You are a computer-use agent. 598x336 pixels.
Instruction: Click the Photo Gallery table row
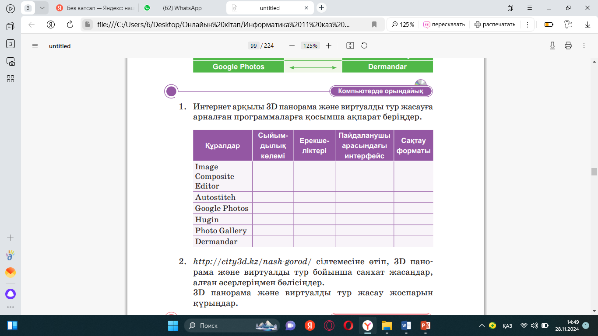coord(313,231)
